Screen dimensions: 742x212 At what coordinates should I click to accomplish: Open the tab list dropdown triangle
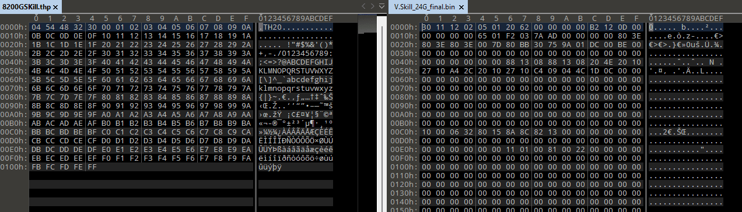tap(381, 6)
